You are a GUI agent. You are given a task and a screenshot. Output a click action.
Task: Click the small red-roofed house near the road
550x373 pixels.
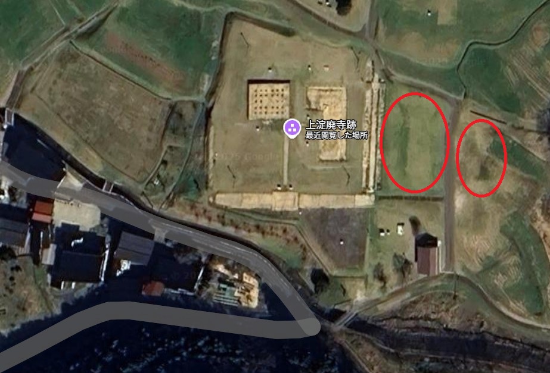153,289
